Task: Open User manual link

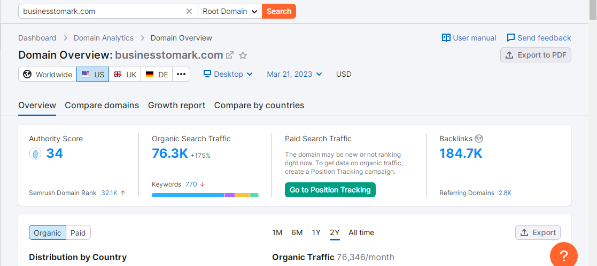Action: (x=475, y=38)
